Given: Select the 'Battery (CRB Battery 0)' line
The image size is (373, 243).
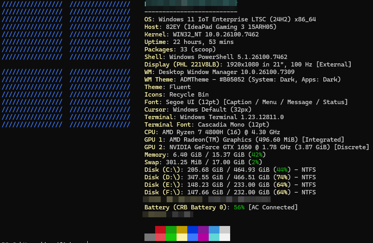Looking at the screenshot, I should click(221, 207).
